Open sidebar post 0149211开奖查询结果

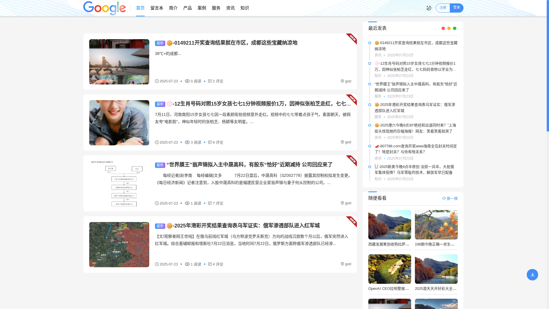416,46
